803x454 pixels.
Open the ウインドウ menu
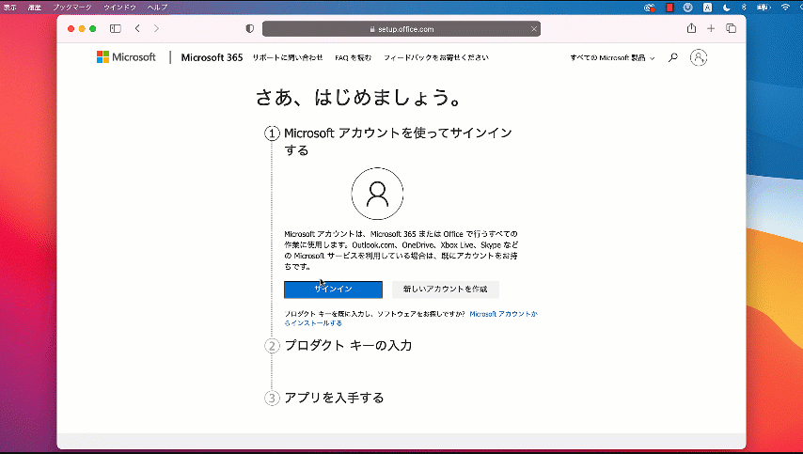coord(119,7)
